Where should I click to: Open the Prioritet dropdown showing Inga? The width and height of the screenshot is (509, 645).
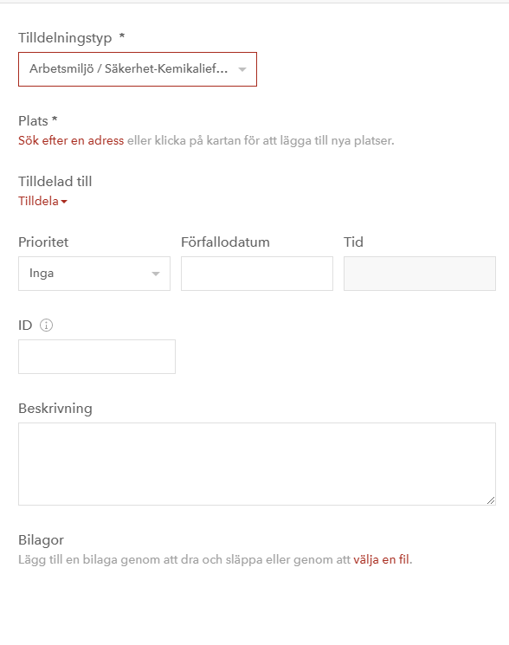(x=94, y=274)
